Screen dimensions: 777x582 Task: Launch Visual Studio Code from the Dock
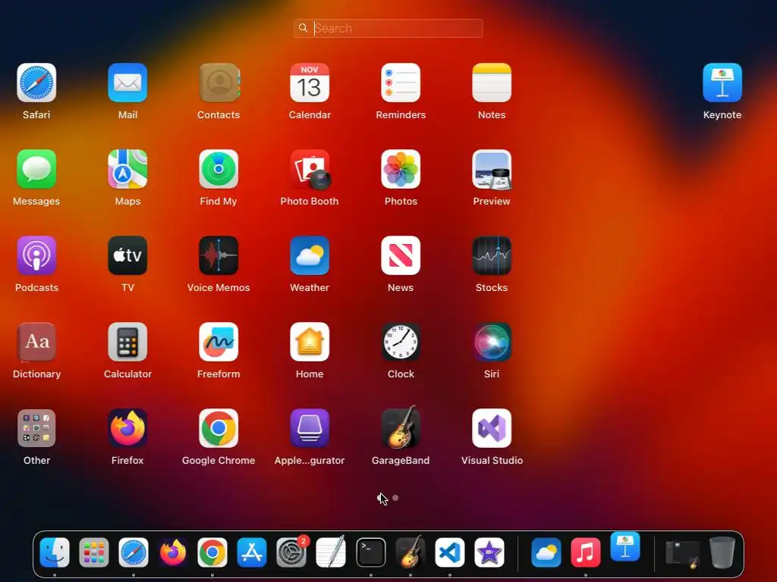click(x=449, y=552)
